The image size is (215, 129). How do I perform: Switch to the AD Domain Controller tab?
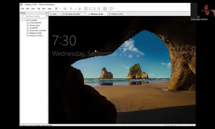(x=73, y=14)
